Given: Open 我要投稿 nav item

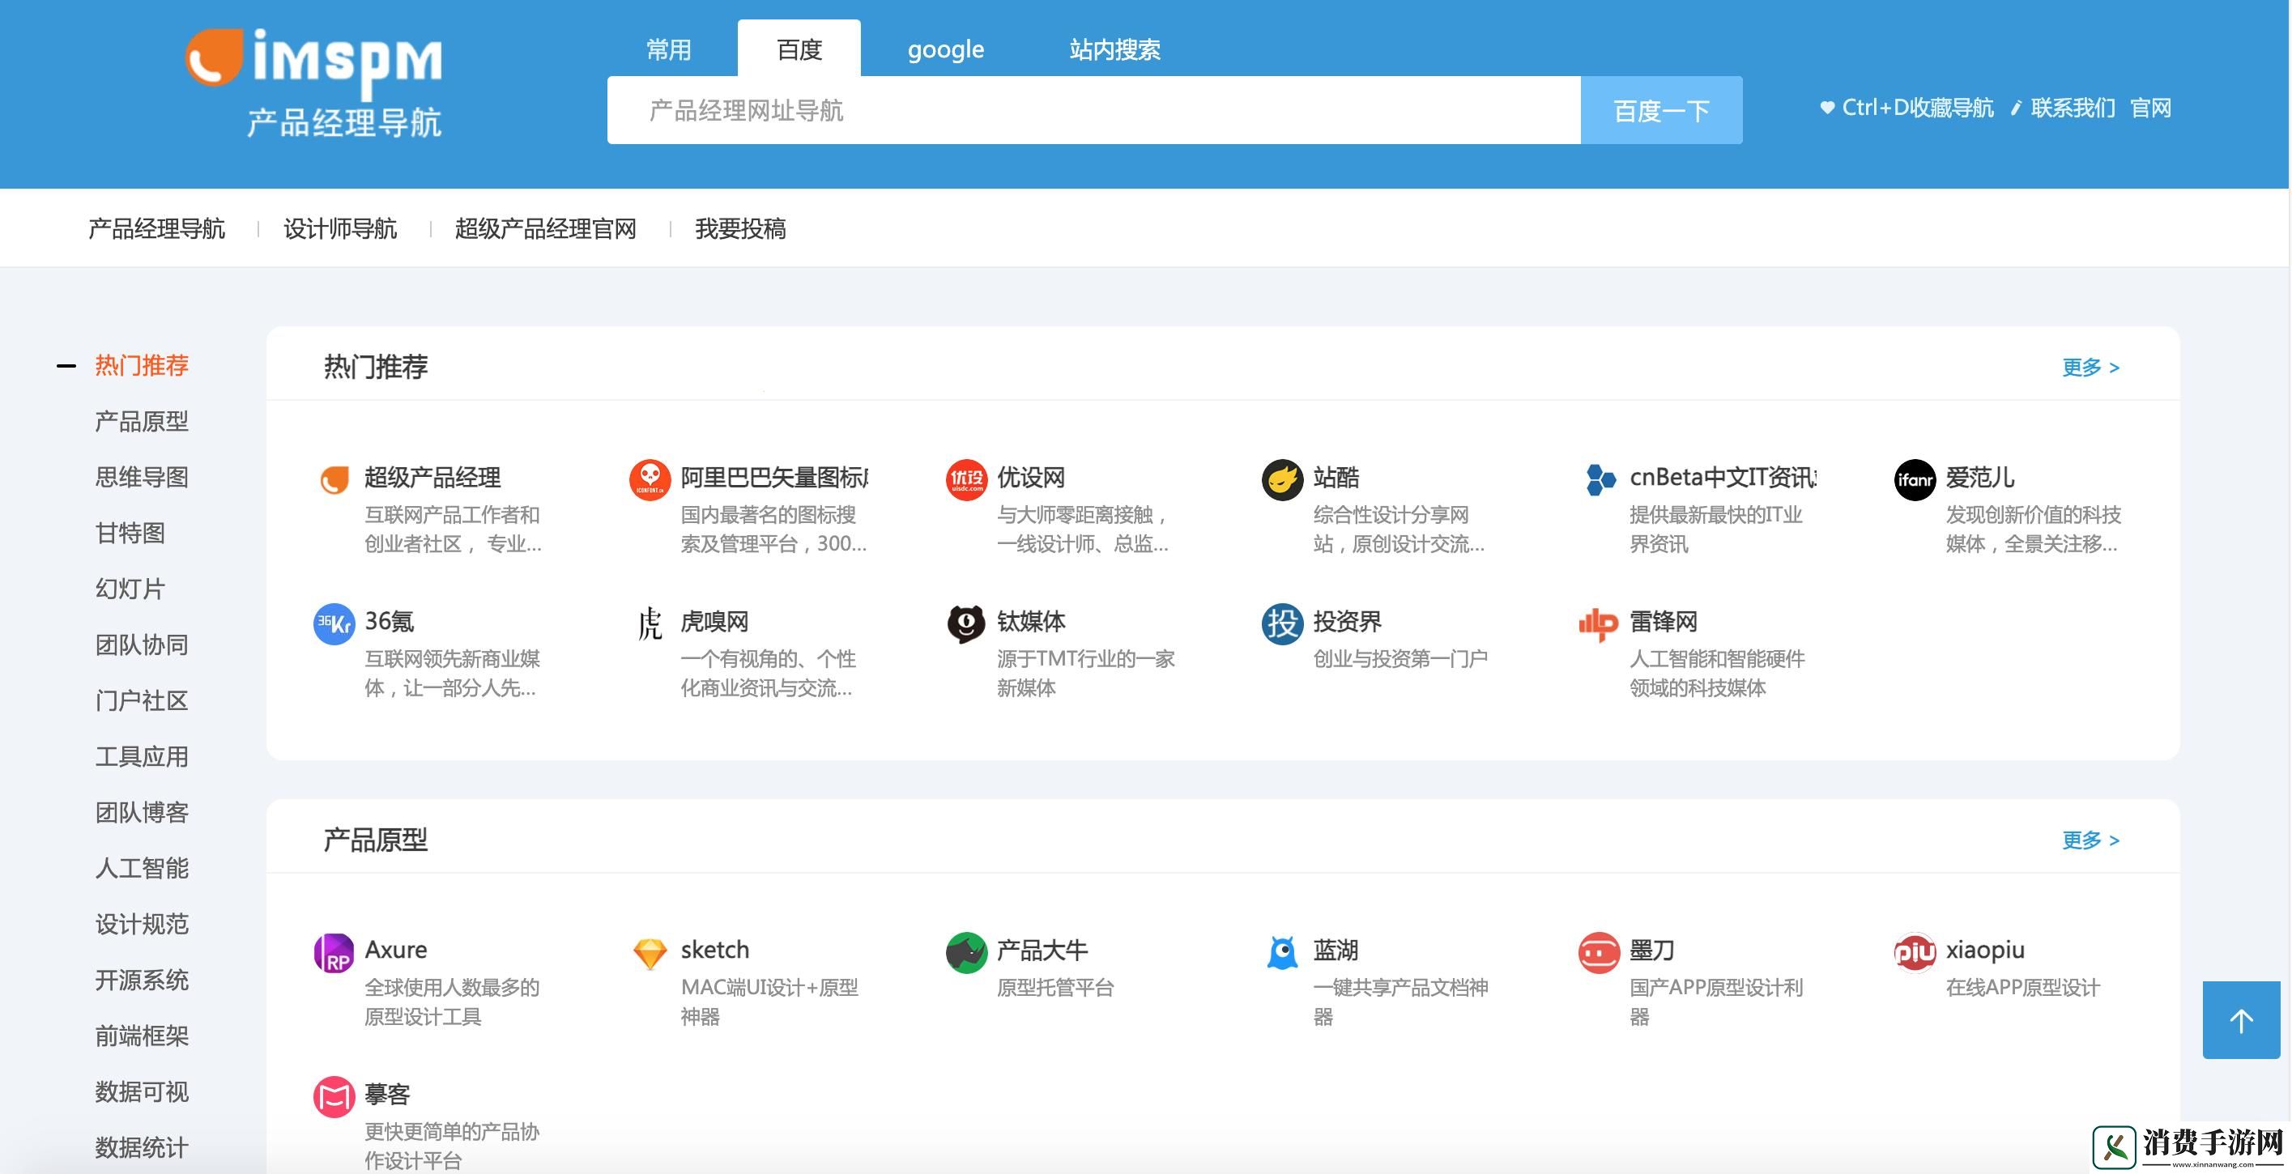Looking at the screenshot, I should [740, 228].
